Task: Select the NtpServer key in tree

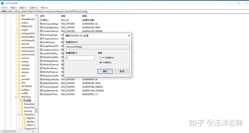Action: pyautogui.click(x=31, y=122)
